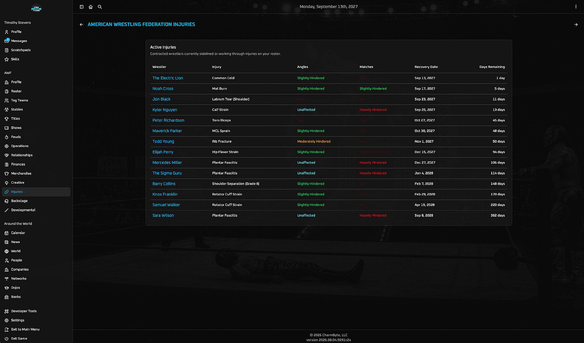Image resolution: width=584 pixels, height=343 pixels.
Task: Open The Electric Lion wrestler link
Action: [168, 78]
